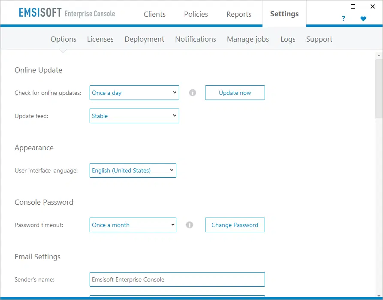Expand the Update feed dropdown
This screenshot has height=300, width=383.
[134, 116]
